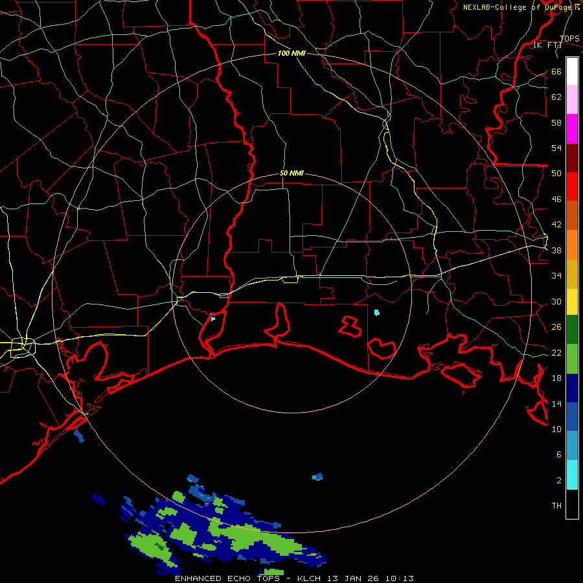Click legend value "38"
Screen dimensions: 583x583
tap(556, 250)
